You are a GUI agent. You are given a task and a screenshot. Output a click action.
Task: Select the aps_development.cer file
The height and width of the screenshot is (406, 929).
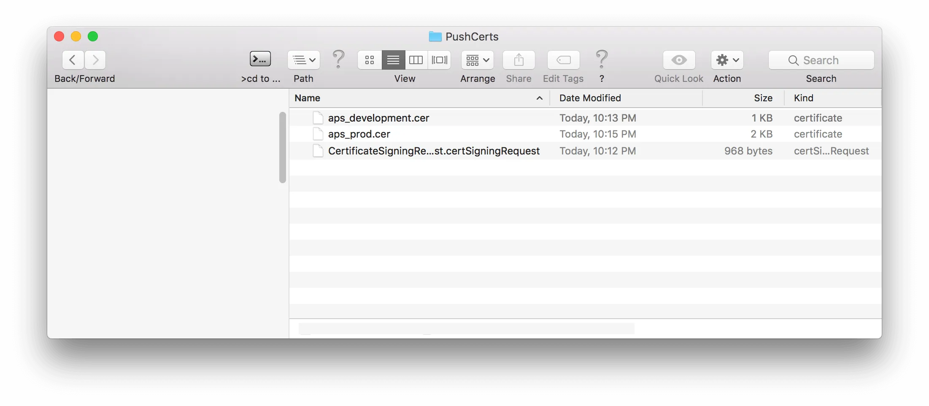tap(378, 118)
